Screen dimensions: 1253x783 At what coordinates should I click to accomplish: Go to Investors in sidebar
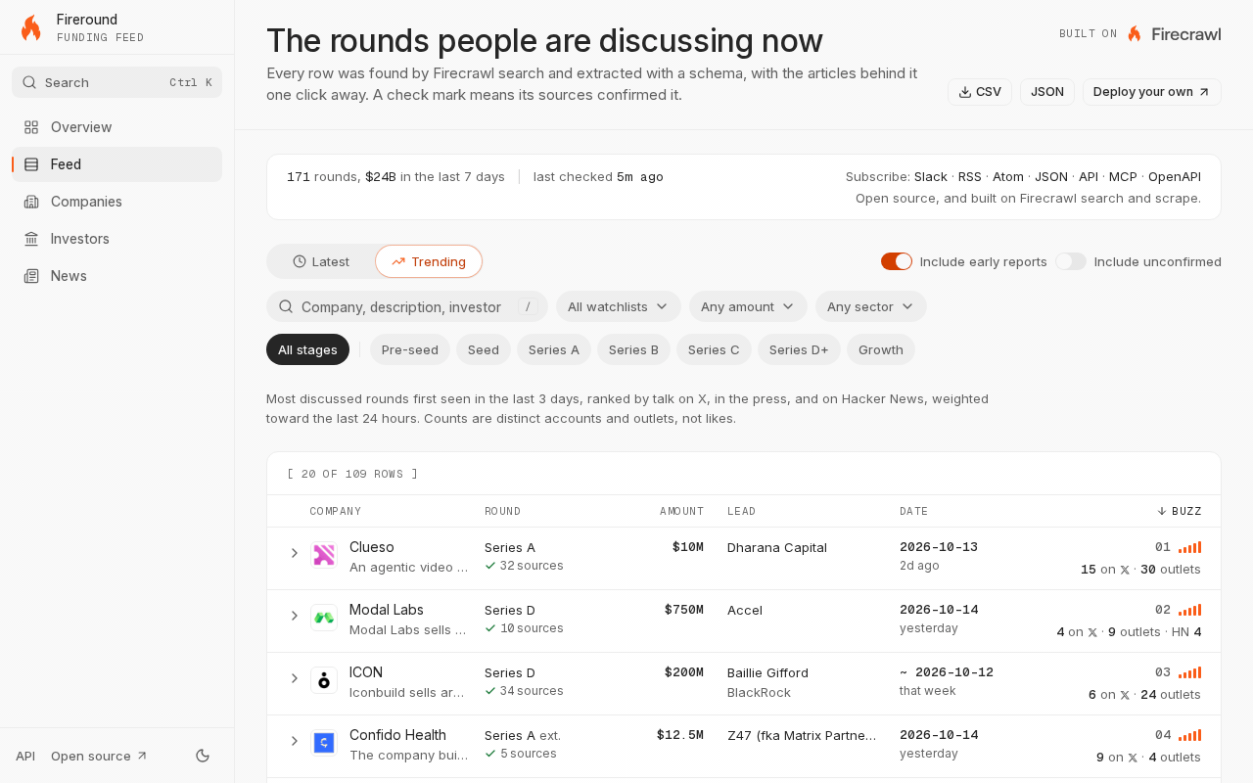[x=116, y=239]
